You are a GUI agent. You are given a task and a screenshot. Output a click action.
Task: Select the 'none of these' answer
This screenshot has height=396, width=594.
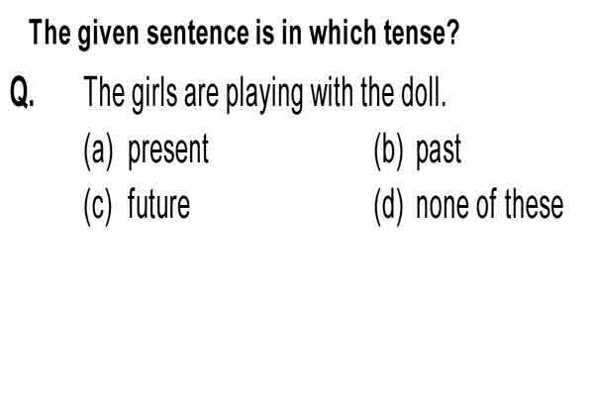point(489,204)
